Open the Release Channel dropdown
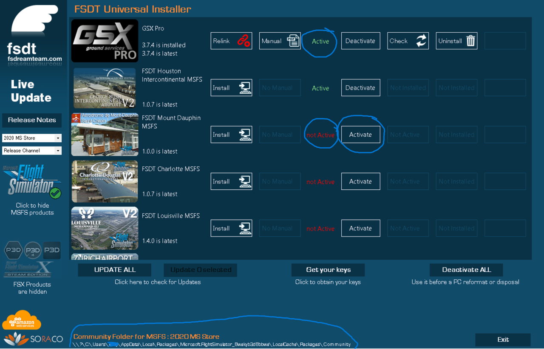The width and height of the screenshot is (544, 349). click(32, 150)
